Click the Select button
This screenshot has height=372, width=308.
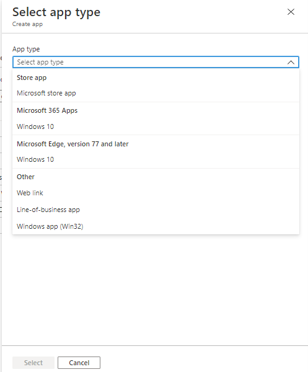click(x=33, y=363)
